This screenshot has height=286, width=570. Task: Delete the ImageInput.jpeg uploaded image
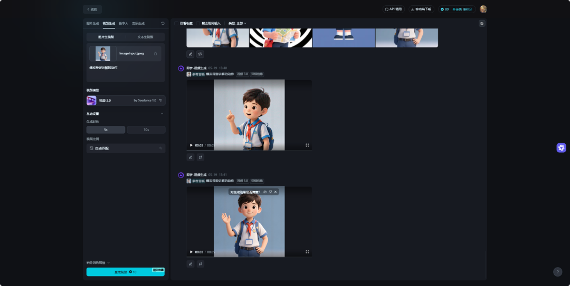(155, 54)
